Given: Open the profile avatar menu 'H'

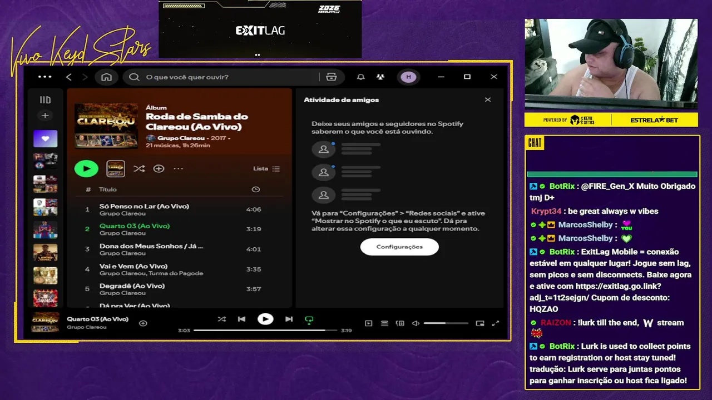Looking at the screenshot, I should pyautogui.click(x=408, y=77).
